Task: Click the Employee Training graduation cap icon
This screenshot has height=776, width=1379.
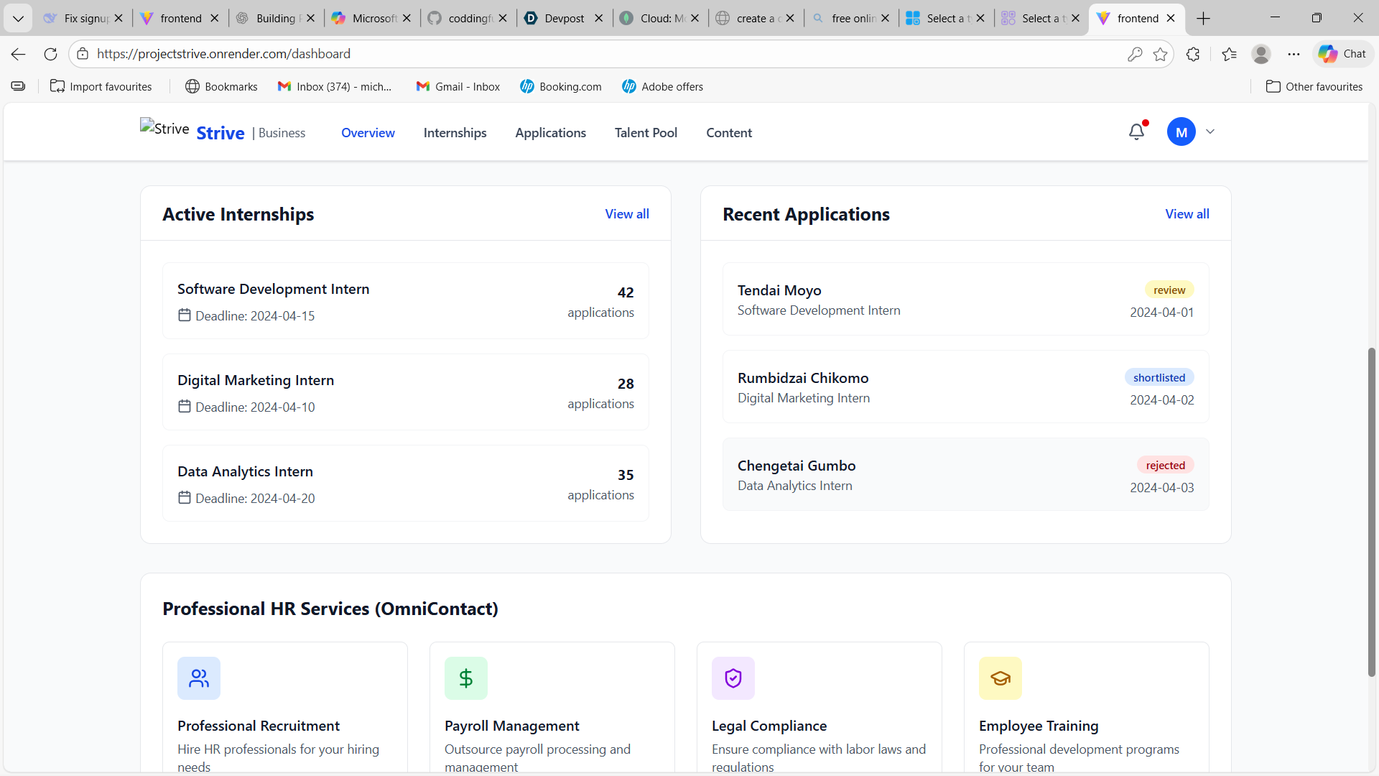Action: (1000, 678)
